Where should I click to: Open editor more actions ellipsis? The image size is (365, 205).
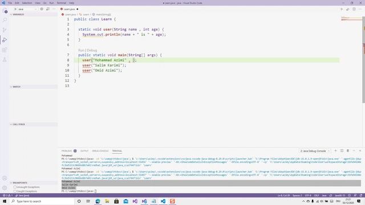point(360,9)
